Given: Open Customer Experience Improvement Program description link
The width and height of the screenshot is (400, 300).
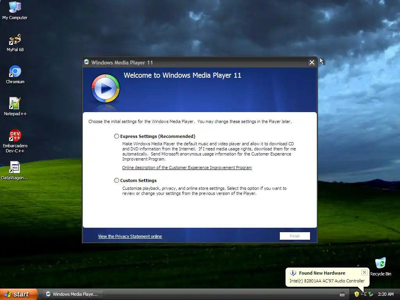Looking at the screenshot, I should tap(187, 168).
